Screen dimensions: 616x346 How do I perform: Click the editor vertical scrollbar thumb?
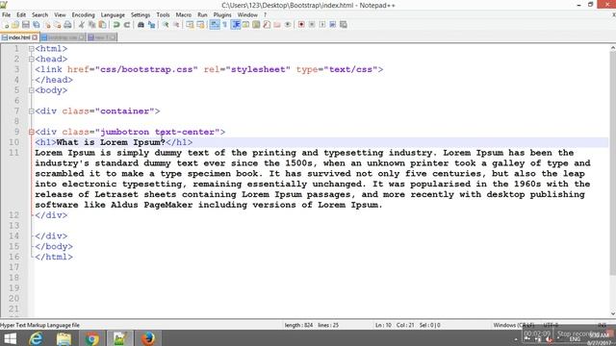pyautogui.click(x=612, y=162)
